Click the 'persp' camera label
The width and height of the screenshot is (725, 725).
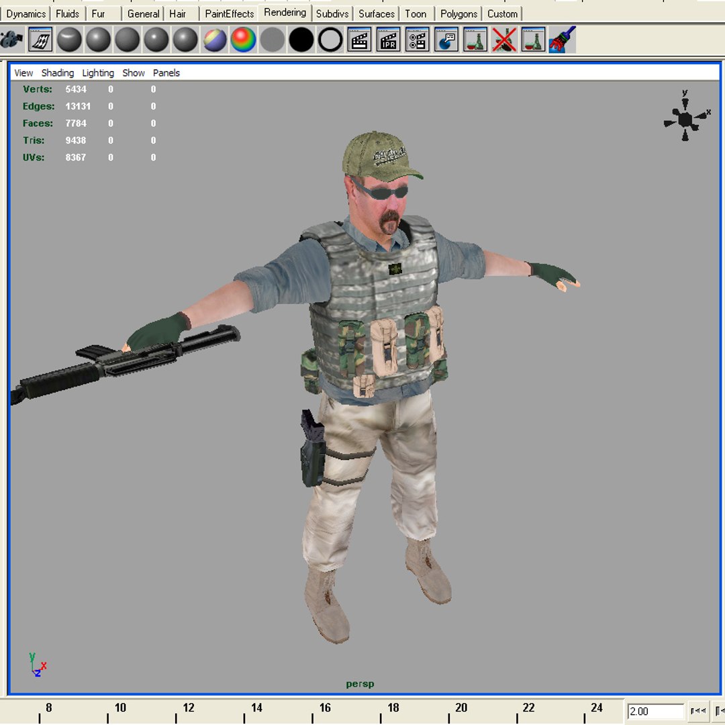[360, 684]
